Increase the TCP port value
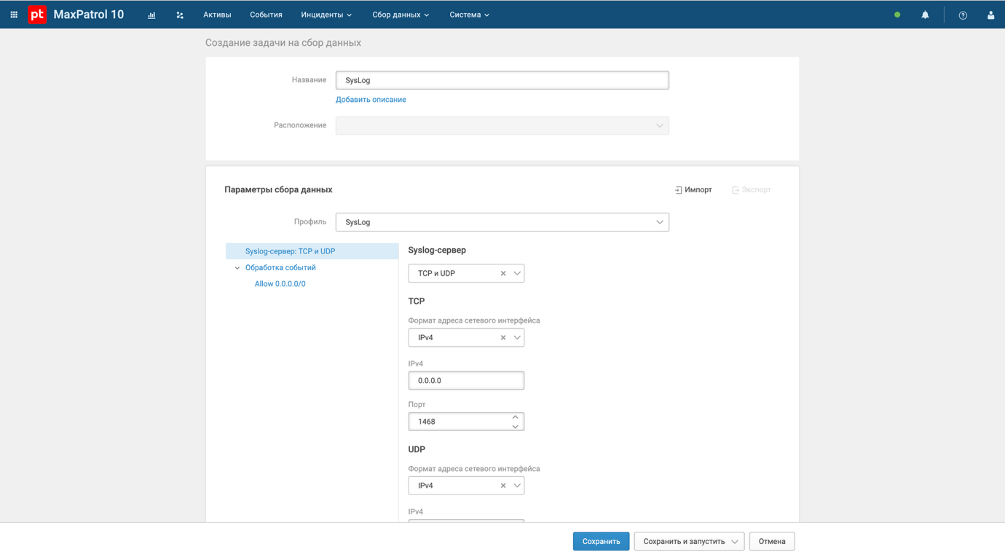The width and height of the screenshot is (1005, 560). coord(515,417)
